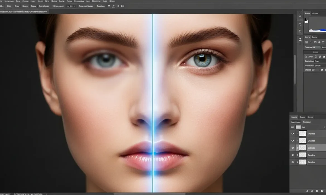
Task: Hide the top Curves layer via its eye toggle
Action: pyautogui.click(x=293, y=133)
